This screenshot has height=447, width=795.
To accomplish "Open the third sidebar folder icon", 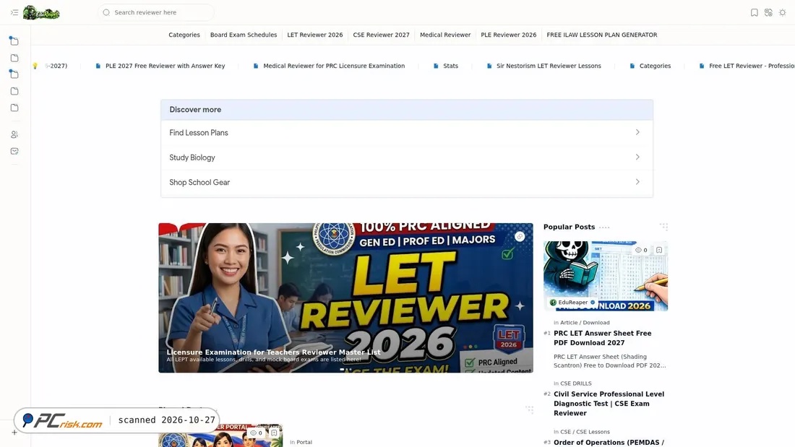I will 14,74.
